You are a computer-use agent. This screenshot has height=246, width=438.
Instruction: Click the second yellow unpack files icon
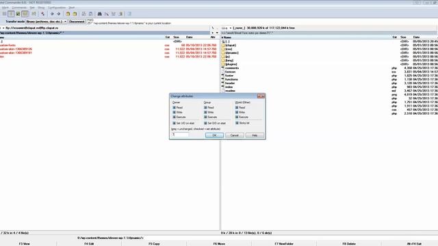pos(75,14)
